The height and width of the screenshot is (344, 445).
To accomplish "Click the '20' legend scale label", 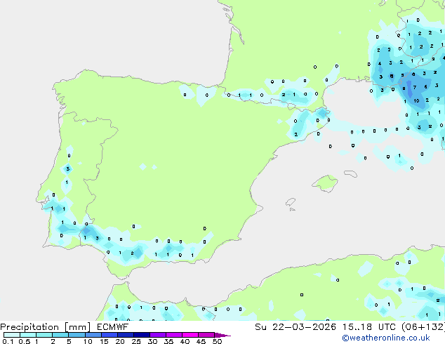I will 120,341.
